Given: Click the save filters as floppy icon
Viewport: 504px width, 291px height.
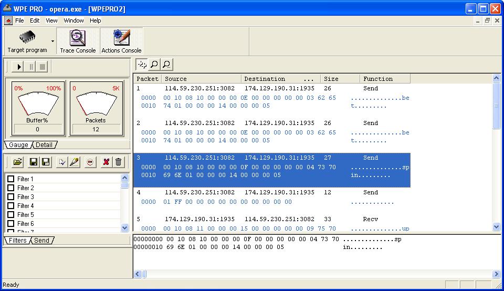Looking at the screenshot, I should 46,162.
